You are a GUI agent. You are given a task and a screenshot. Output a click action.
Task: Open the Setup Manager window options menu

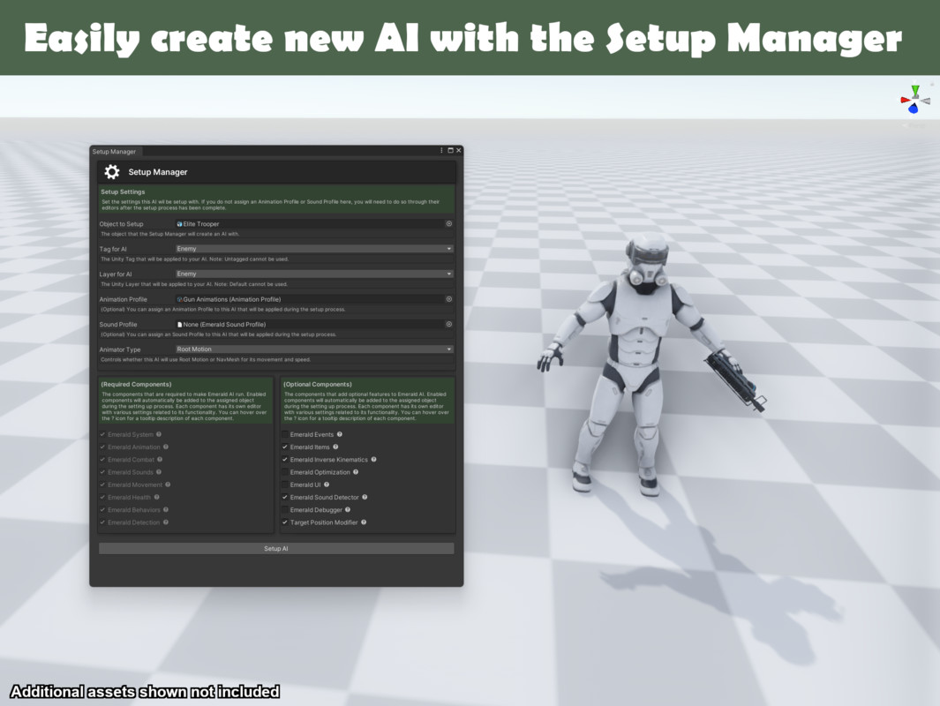tap(442, 150)
